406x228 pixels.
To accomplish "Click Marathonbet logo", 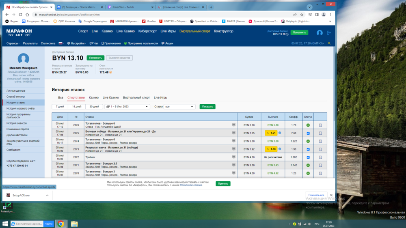I will pyautogui.click(x=19, y=32).
